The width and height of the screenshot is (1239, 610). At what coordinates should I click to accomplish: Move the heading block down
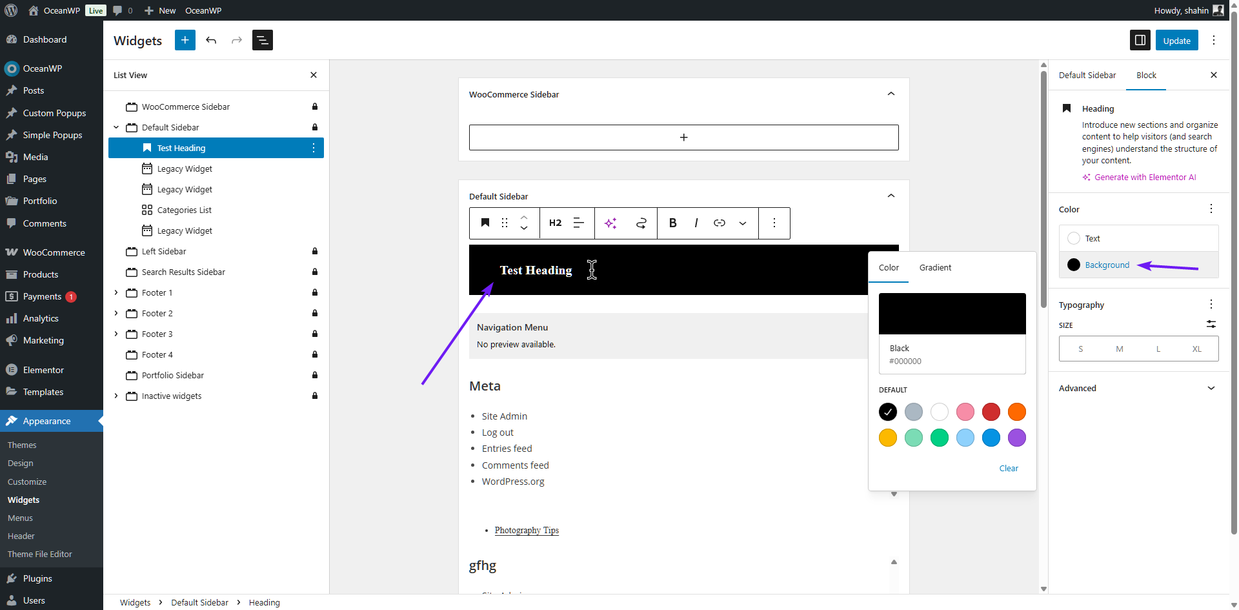(524, 229)
